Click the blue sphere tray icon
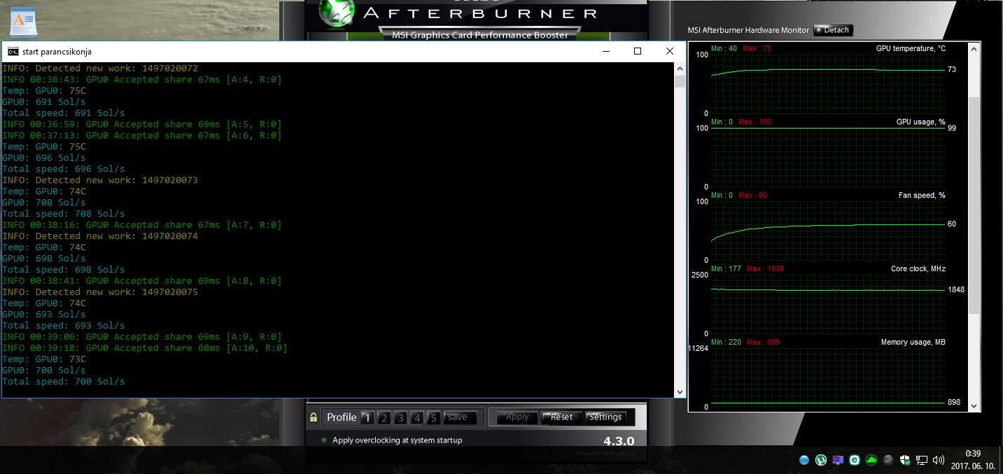This screenshot has height=474, width=1003. 804,460
